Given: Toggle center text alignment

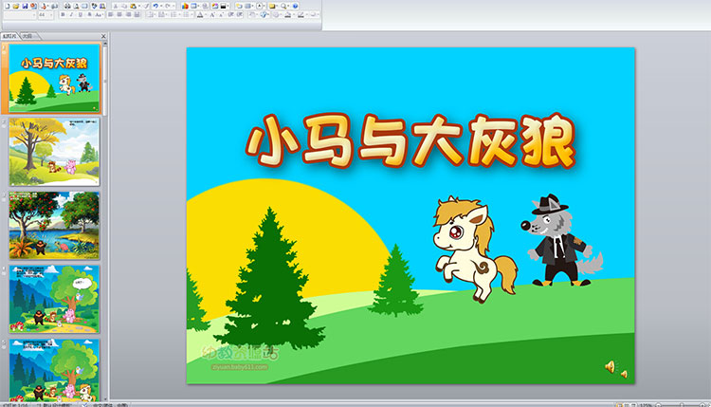Looking at the screenshot, I should pyautogui.click(x=119, y=15).
